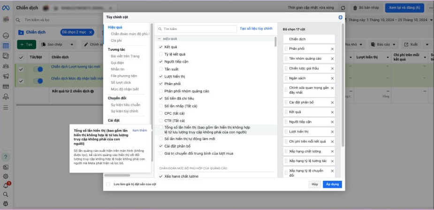Viewport: 434px width, 210px height.
Task: Open the Settings gear icon in sidebar
Action: pyautogui.click(x=6, y=176)
